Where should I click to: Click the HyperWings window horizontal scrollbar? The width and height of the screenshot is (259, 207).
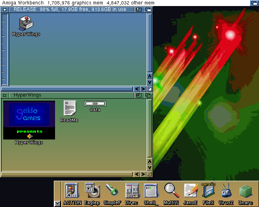(67, 174)
